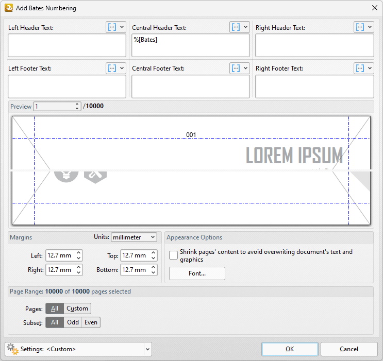Viewport: 383px width, 361px height.
Task: Click the macro insert icon for Central Footer Text
Action: (236, 68)
